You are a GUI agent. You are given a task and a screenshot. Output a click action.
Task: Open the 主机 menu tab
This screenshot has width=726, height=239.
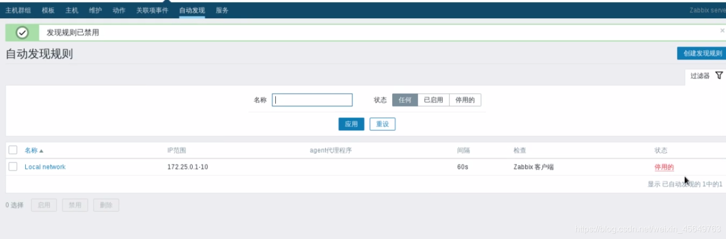(71, 10)
